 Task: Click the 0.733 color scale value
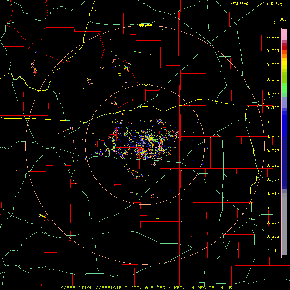(273, 108)
